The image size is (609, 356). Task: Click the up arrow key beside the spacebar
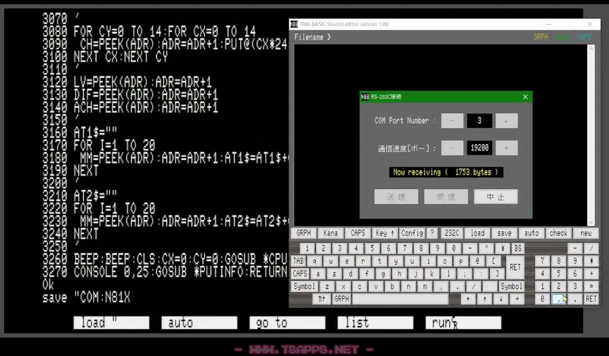click(484, 299)
